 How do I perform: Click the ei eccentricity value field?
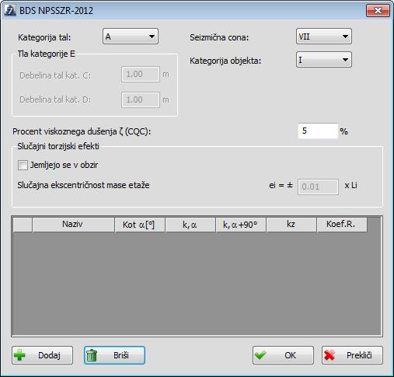click(x=318, y=187)
